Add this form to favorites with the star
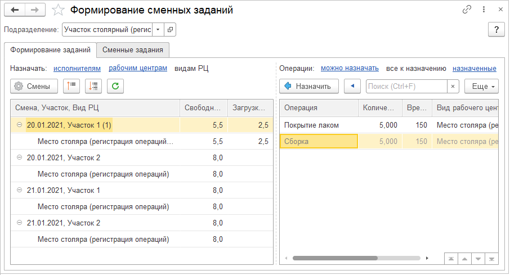 point(58,10)
